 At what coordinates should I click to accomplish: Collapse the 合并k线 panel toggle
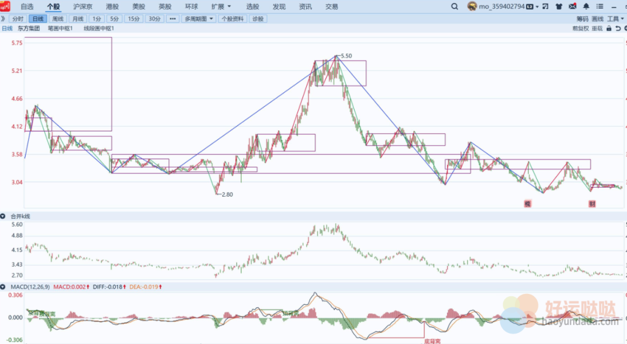(x=3, y=216)
